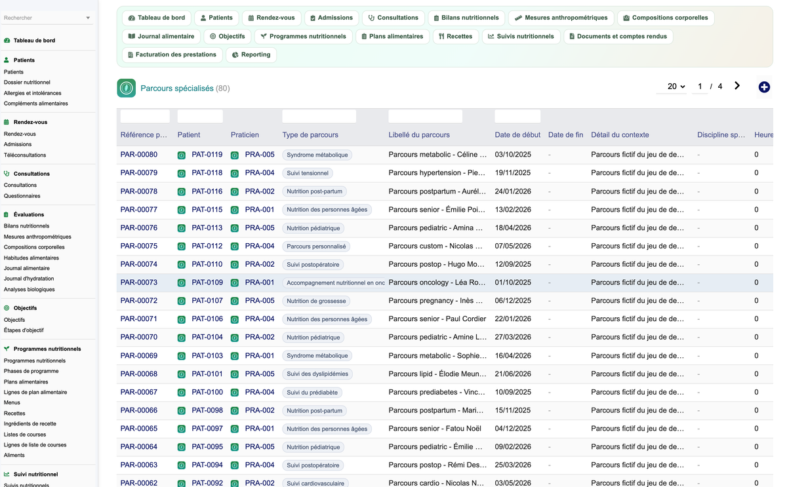Open sidebar Listes de courses link
Screen dimensions: 787x487
point(25,435)
